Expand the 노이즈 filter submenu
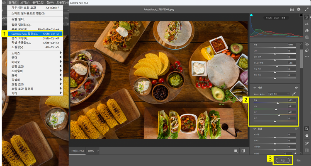The height and width of the screenshot is (166, 311). 35,53
